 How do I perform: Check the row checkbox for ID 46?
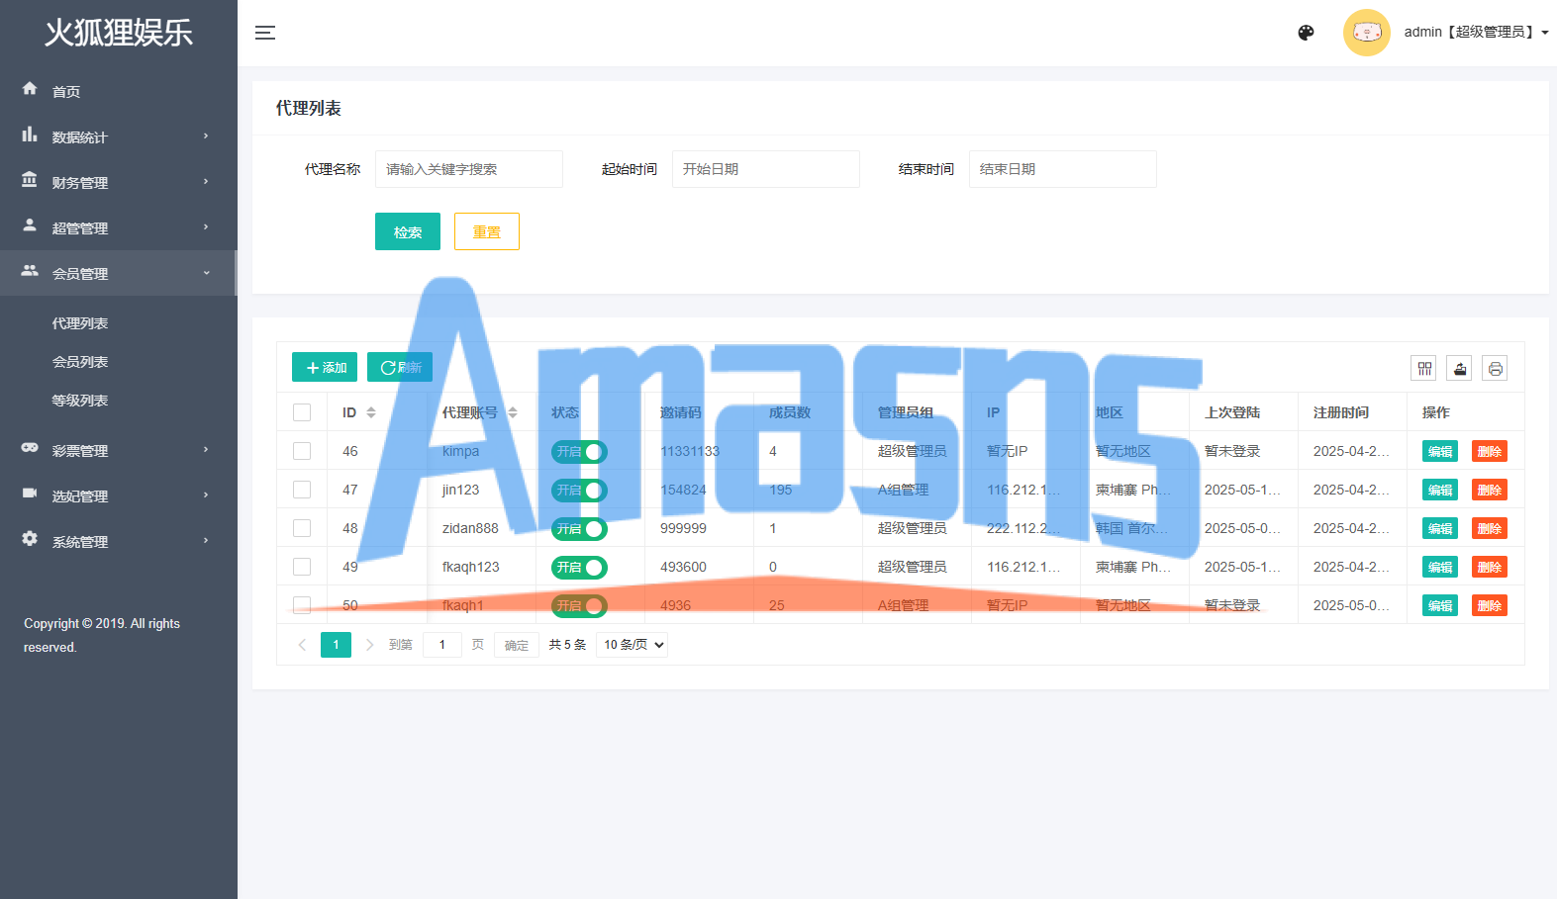(302, 451)
